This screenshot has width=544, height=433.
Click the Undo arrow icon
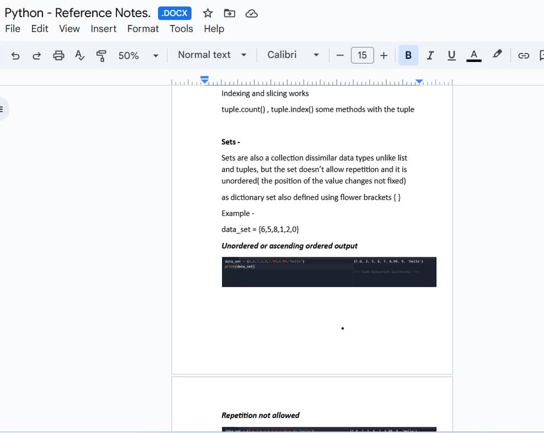pos(15,55)
